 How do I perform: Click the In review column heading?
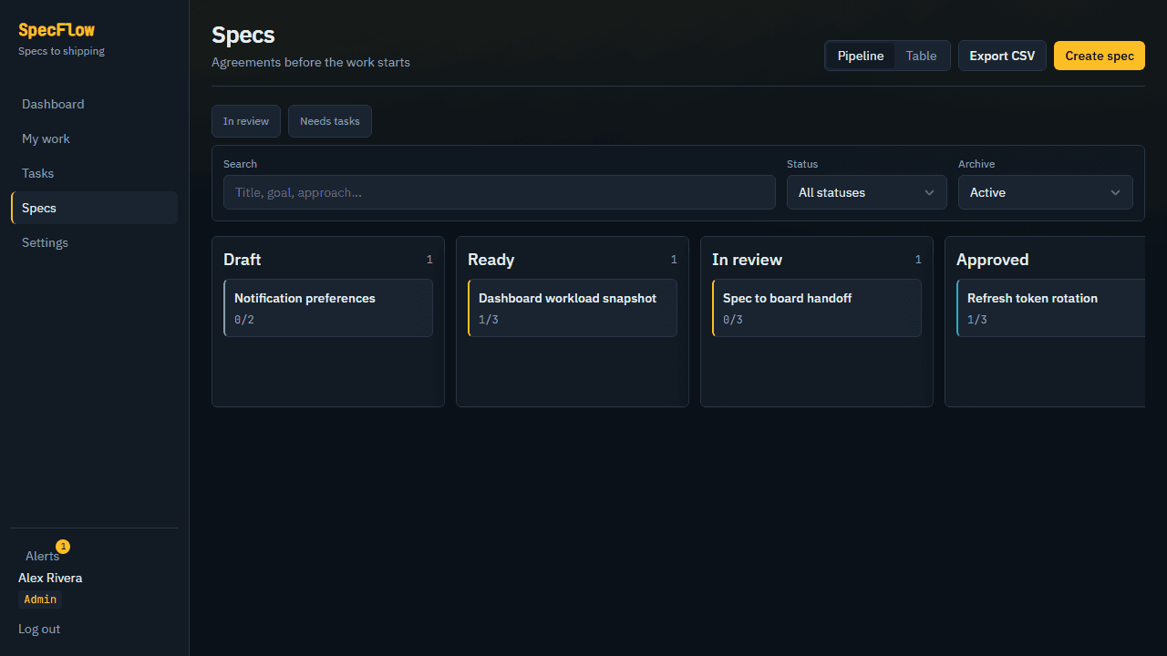coord(747,260)
